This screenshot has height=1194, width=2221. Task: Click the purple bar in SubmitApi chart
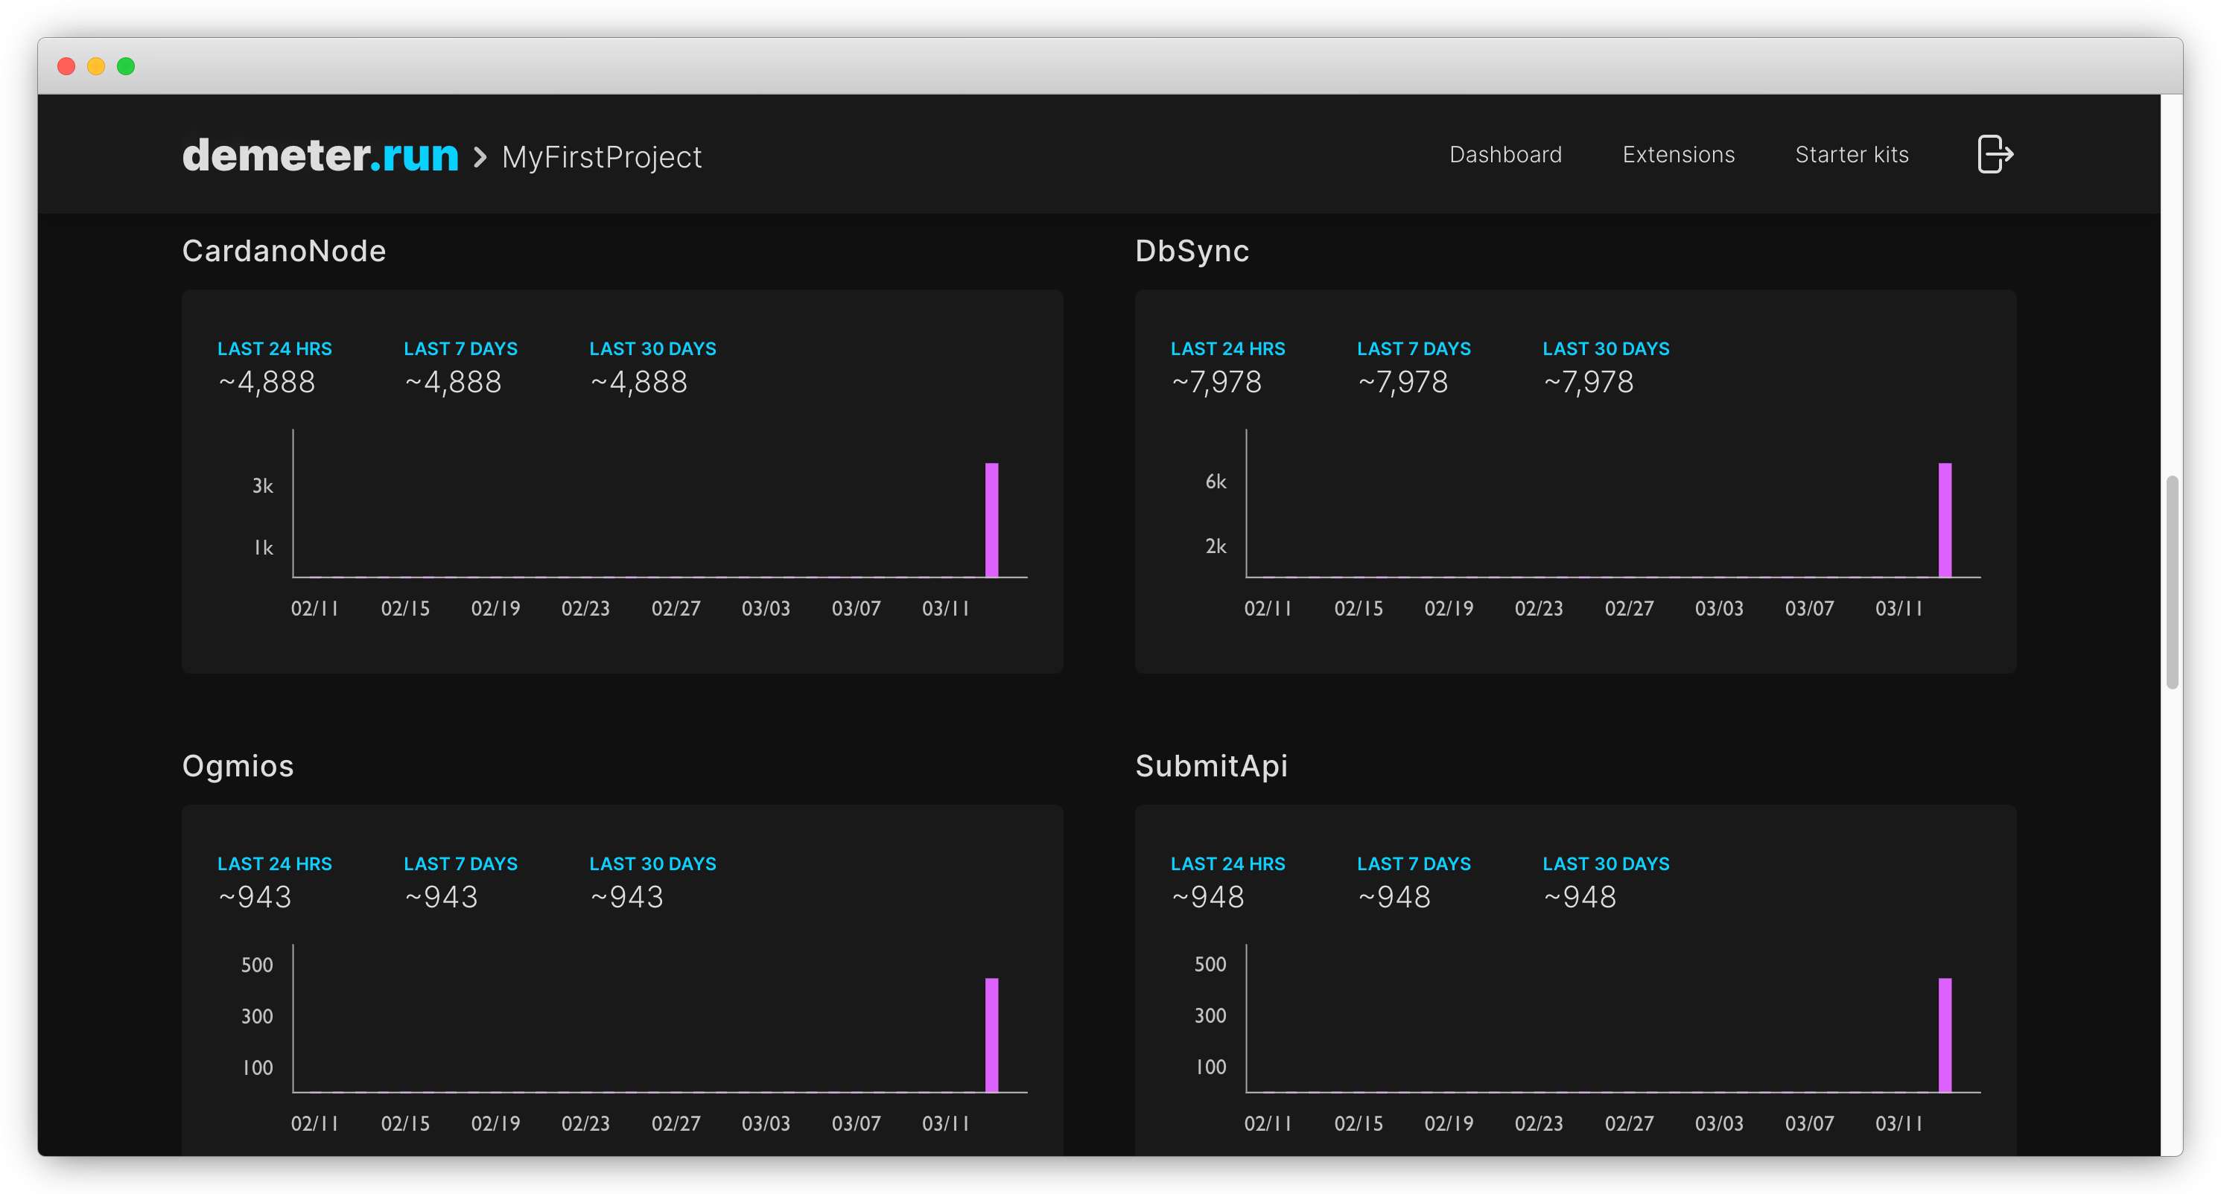1945,1035
